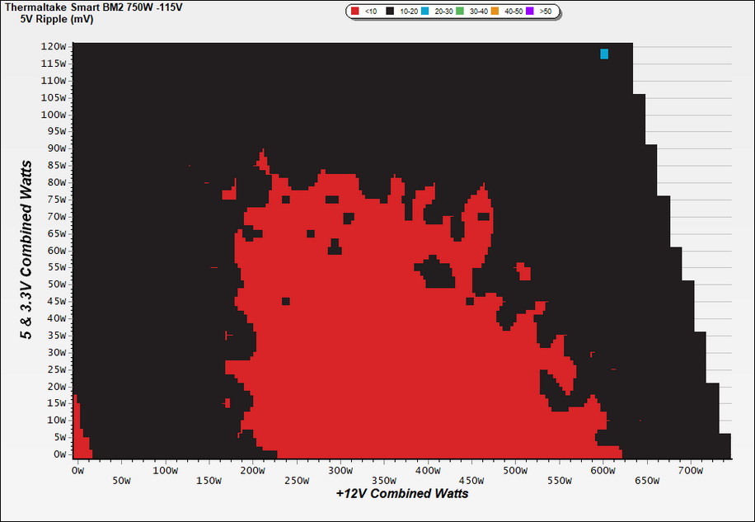The image size is (755, 522).
Task: Click the black 10-20 legend swatch
Action: pos(390,11)
